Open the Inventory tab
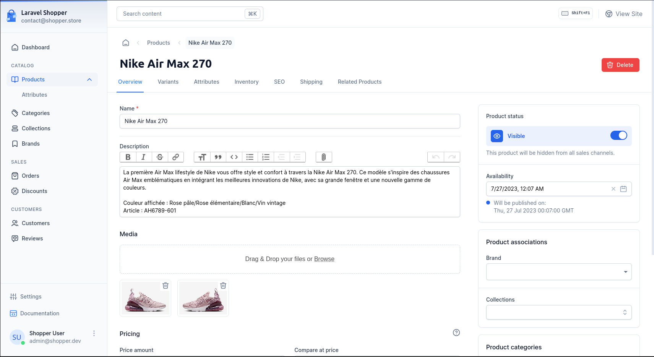Viewport: 654px width, 357px height. click(247, 82)
